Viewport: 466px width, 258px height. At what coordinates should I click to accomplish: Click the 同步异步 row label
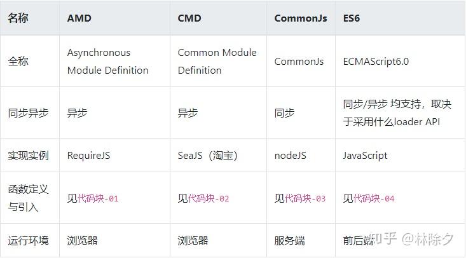(28, 113)
